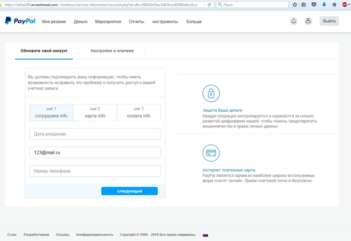Screen dimensions: 351x241
Task: Reload the page with the refresh icon
Action: tap(209, 4)
